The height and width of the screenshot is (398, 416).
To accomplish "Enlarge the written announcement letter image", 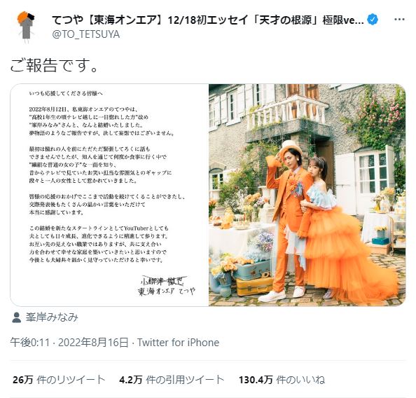I will [x=109, y=195].
